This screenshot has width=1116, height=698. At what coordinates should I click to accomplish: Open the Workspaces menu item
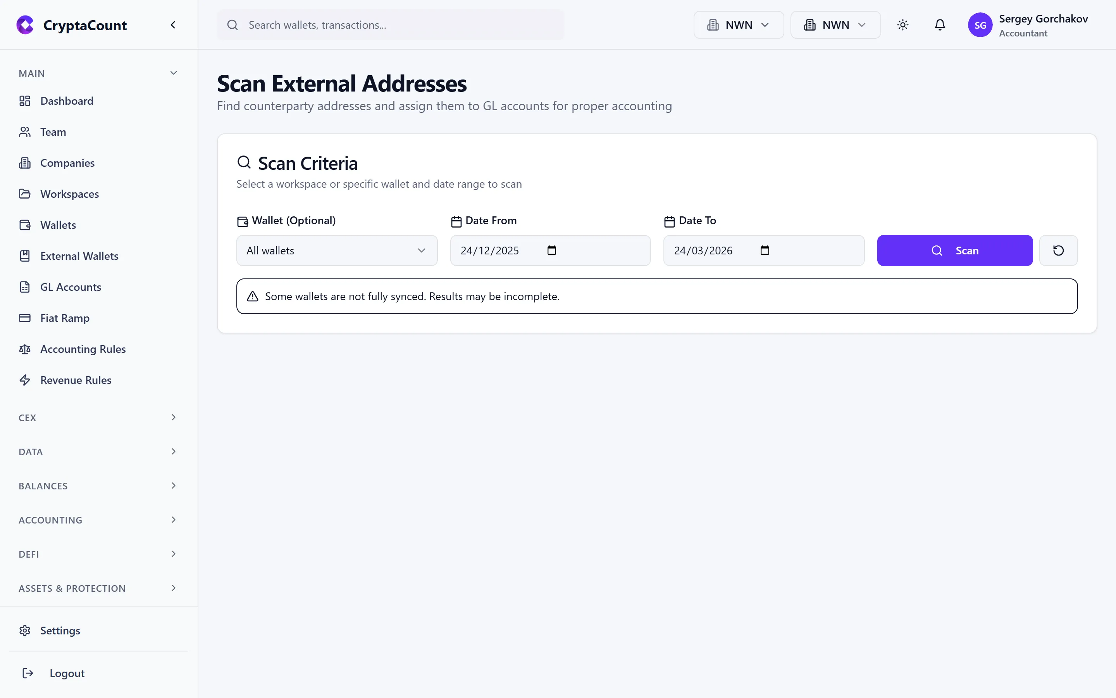pyautogui.click(x=69, y=194)
